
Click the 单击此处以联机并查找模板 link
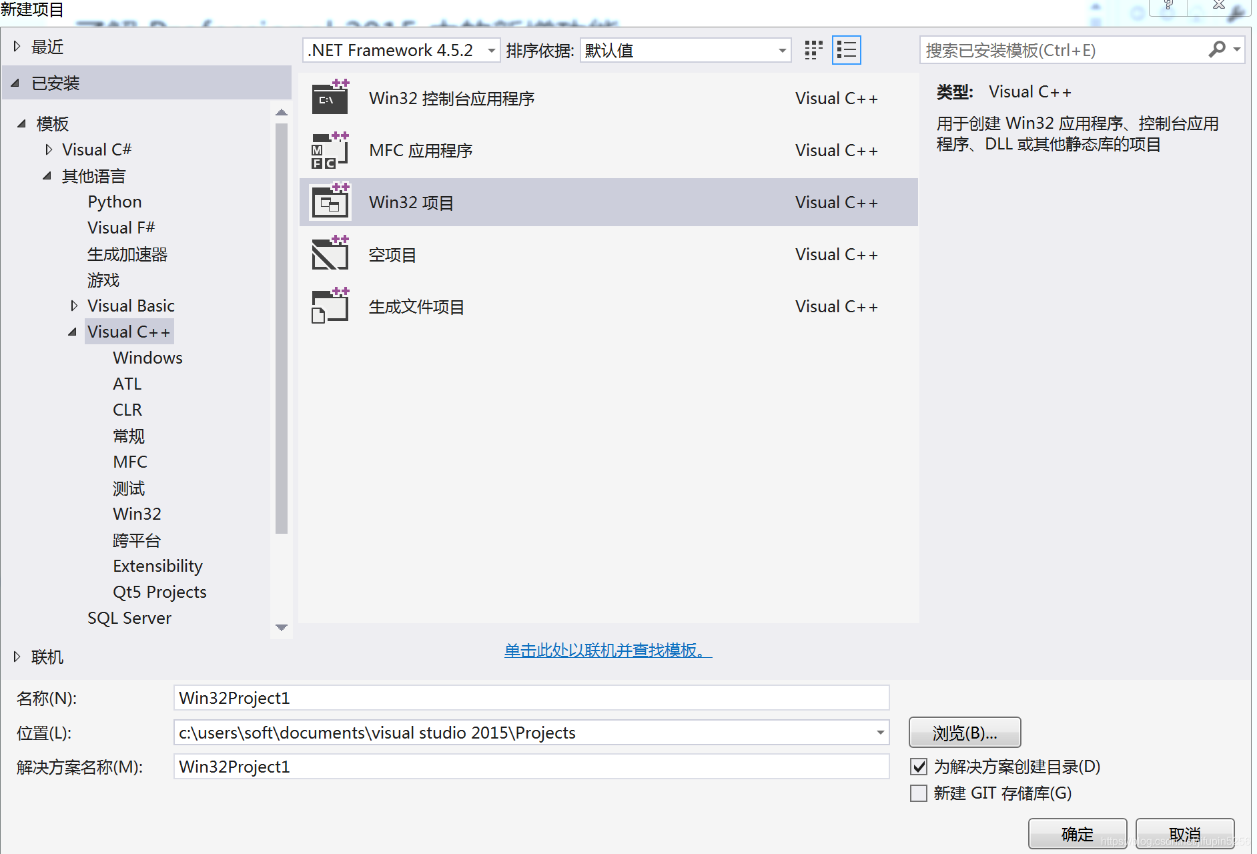[606, 649]
